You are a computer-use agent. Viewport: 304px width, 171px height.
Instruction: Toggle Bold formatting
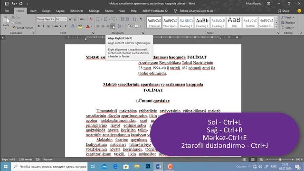[38, 26]
